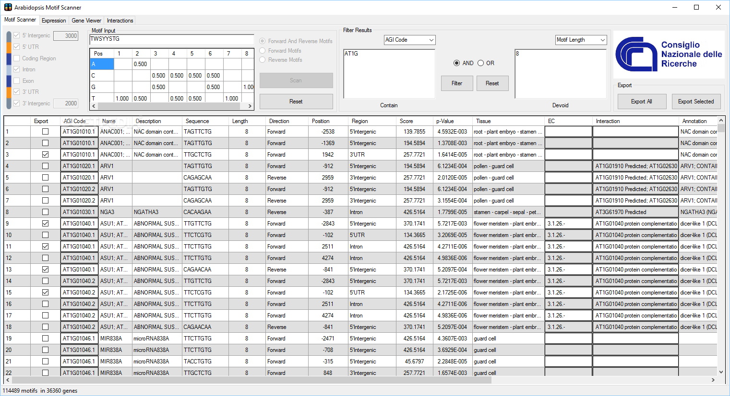The height and width of the screenshot is (396, 730).
Task: Click the Tissue column header
Action: point(508,121)
